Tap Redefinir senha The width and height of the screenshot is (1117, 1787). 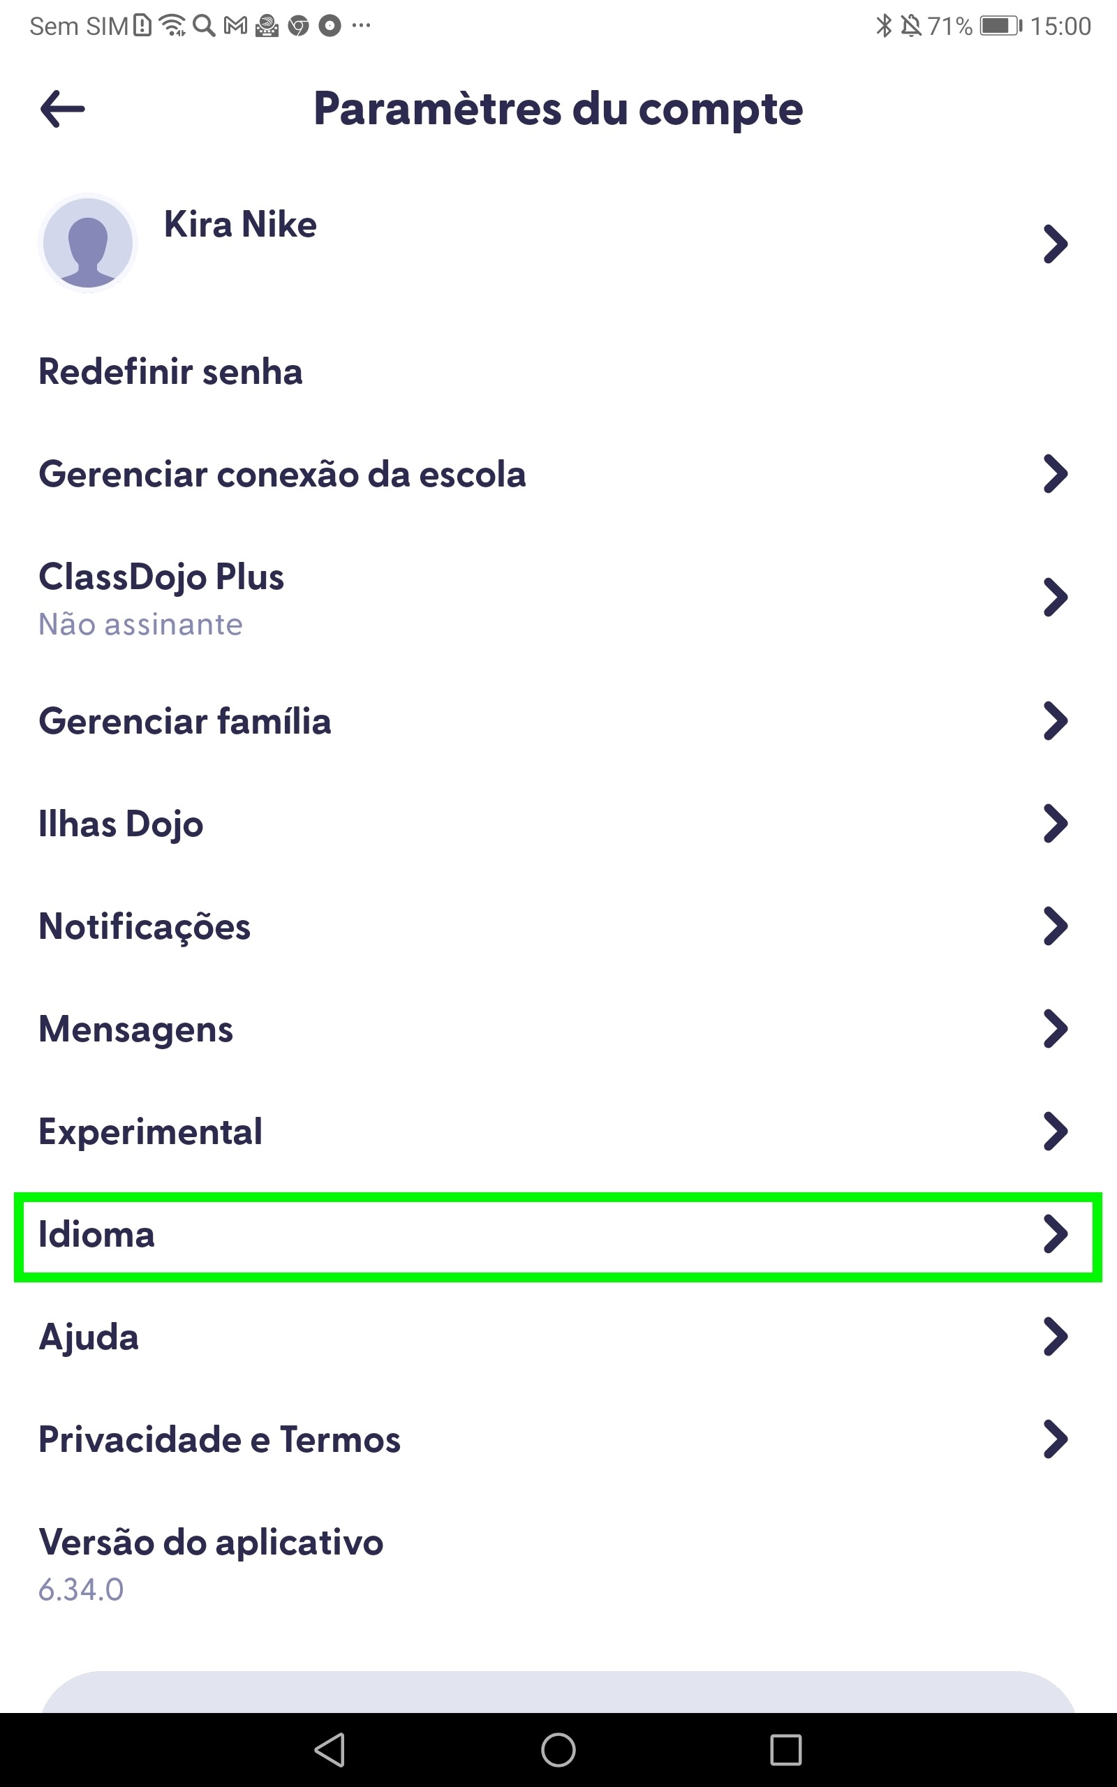[170, 371]
